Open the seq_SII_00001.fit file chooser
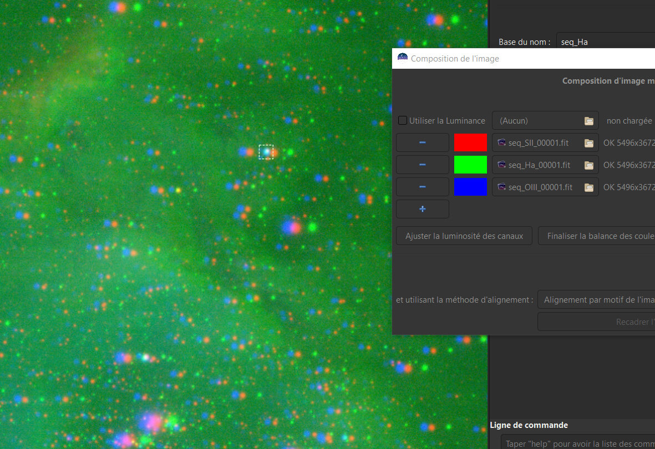The width and height of the screenshot is (655, 449). coord(545,143)
